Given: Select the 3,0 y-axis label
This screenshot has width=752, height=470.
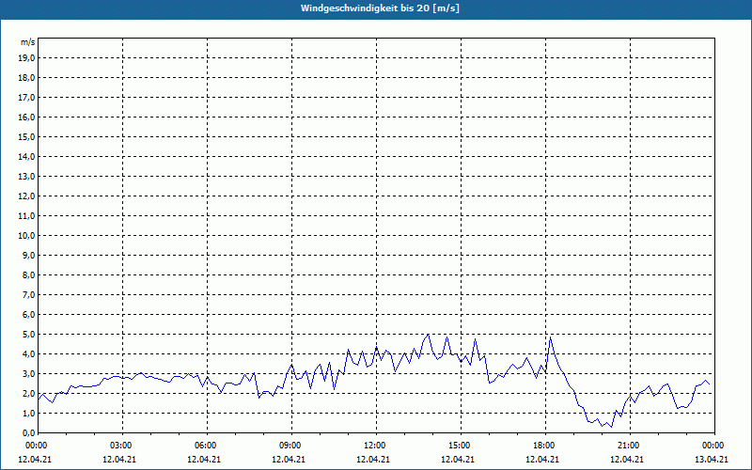Looking at the screenshot, I should click(x=29, y=373).
